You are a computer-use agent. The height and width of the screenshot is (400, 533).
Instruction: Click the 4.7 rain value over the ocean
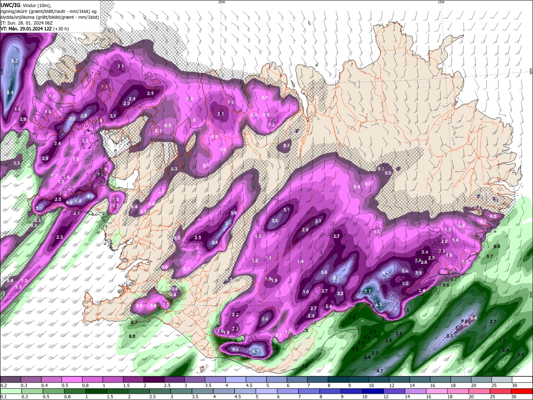coord(380,370)
